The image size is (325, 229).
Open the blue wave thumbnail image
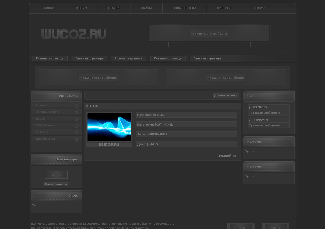point(109,127)
